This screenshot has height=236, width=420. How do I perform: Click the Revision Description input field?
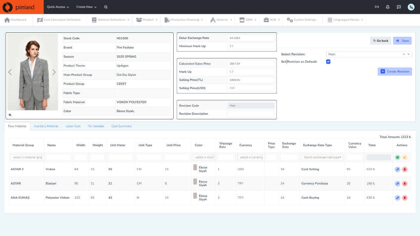point(251,114)
